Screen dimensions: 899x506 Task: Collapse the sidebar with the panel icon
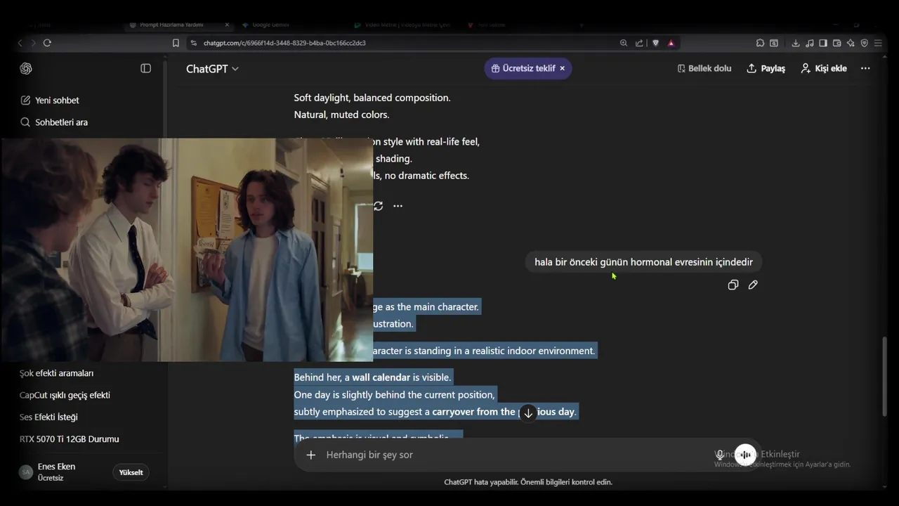[x=146, y=68]
